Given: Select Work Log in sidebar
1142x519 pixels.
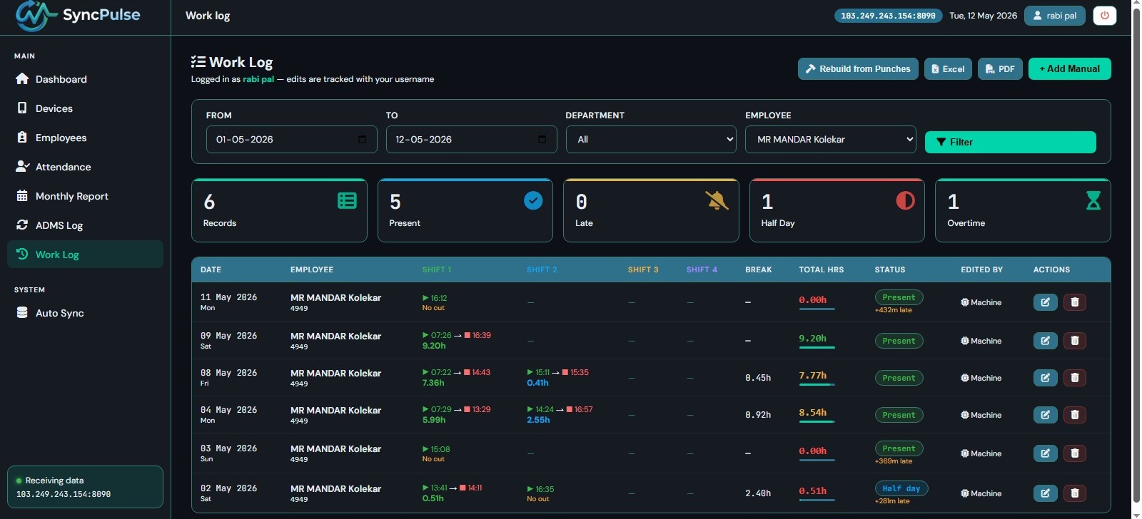Looking at the screenshot, I should [x=85, y=255].
